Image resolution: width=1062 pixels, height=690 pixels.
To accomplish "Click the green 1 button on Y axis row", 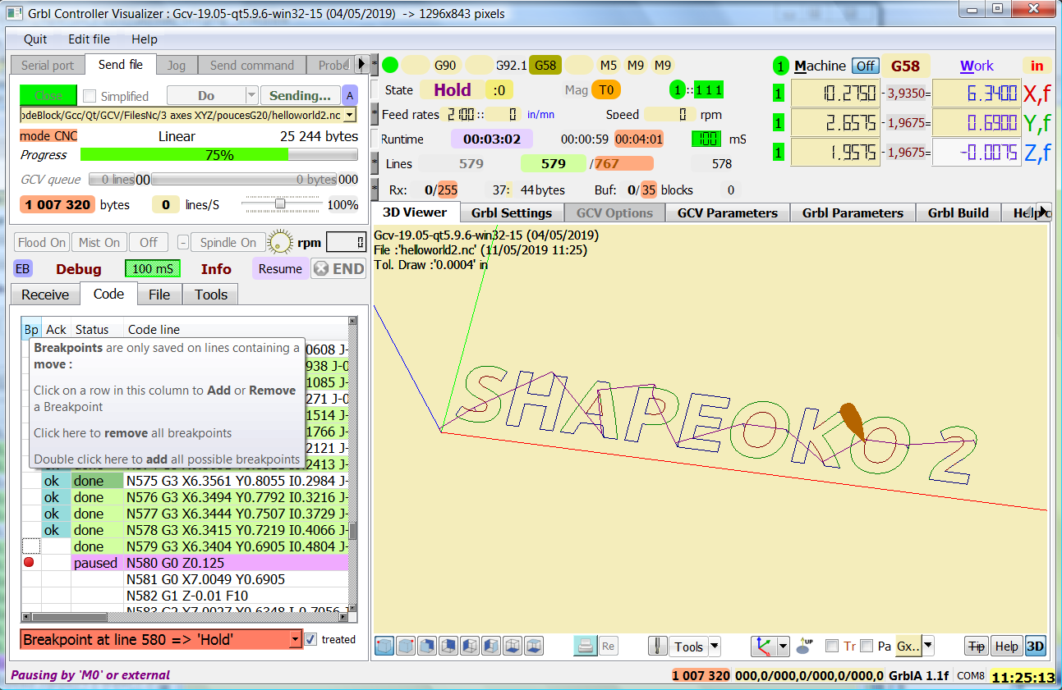I will click(x=779, y=123).
